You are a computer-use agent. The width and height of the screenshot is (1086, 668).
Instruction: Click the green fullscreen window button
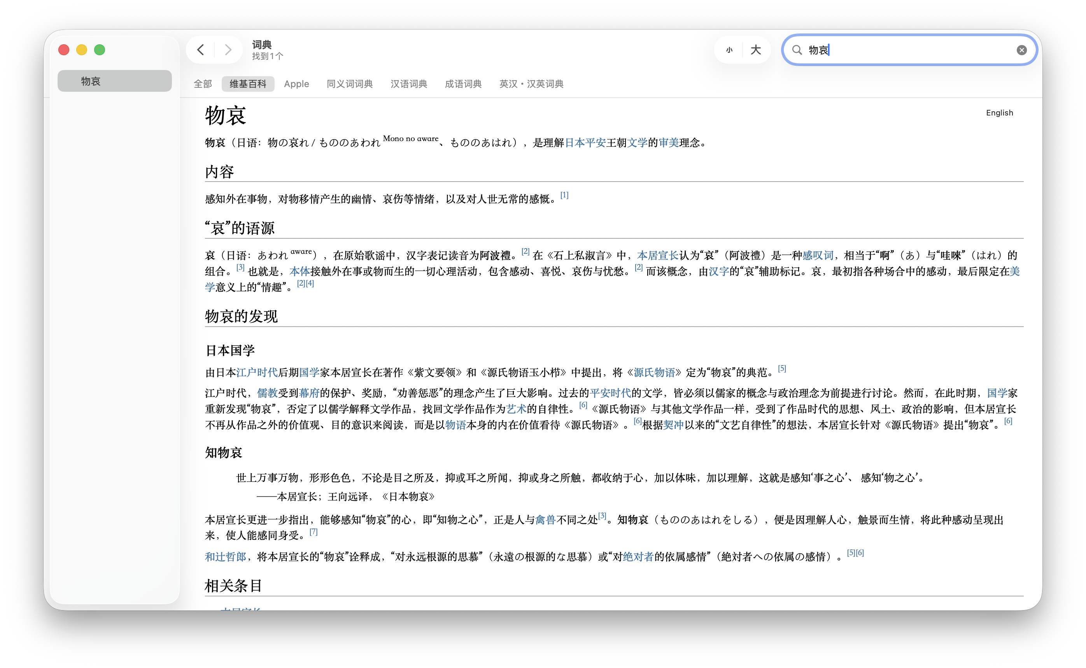point(100,50)
